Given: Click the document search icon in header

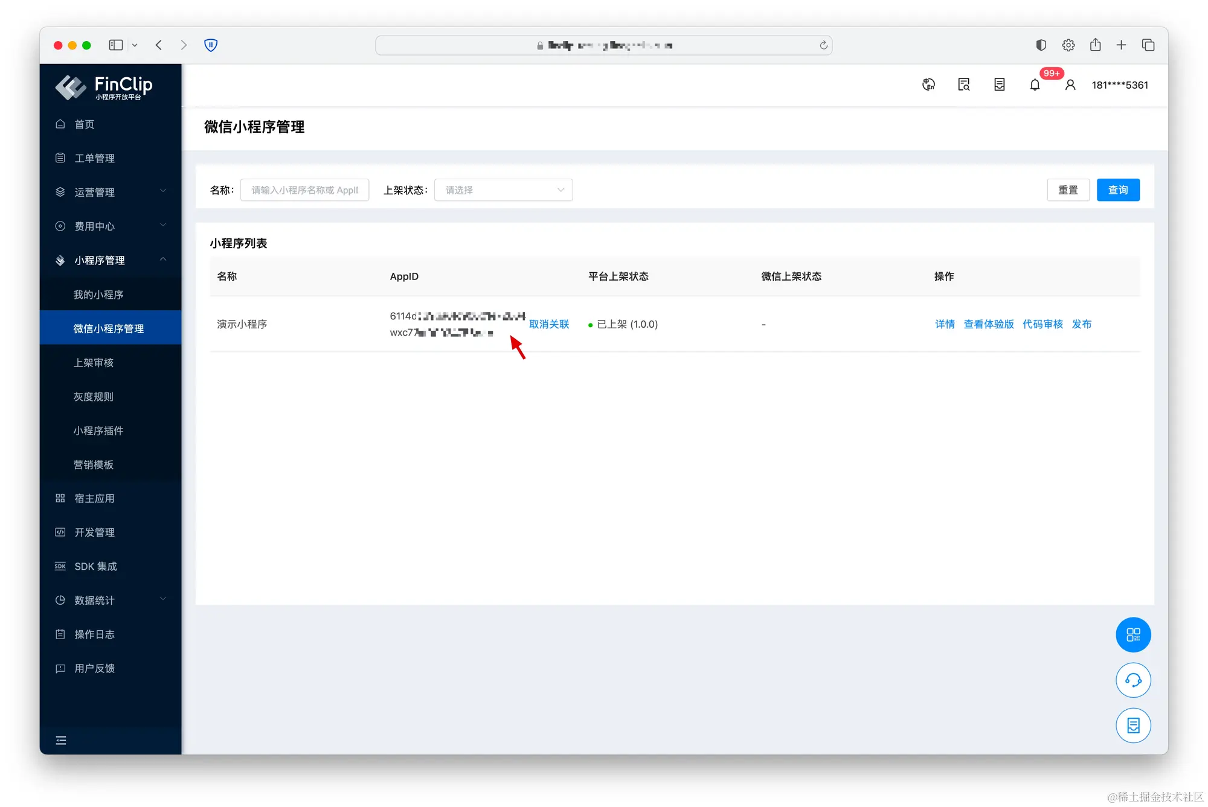Looking at the screenshot, I should pyautogui.click(x=964, y=85).
